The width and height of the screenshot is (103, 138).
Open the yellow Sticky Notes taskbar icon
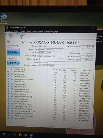20,135
